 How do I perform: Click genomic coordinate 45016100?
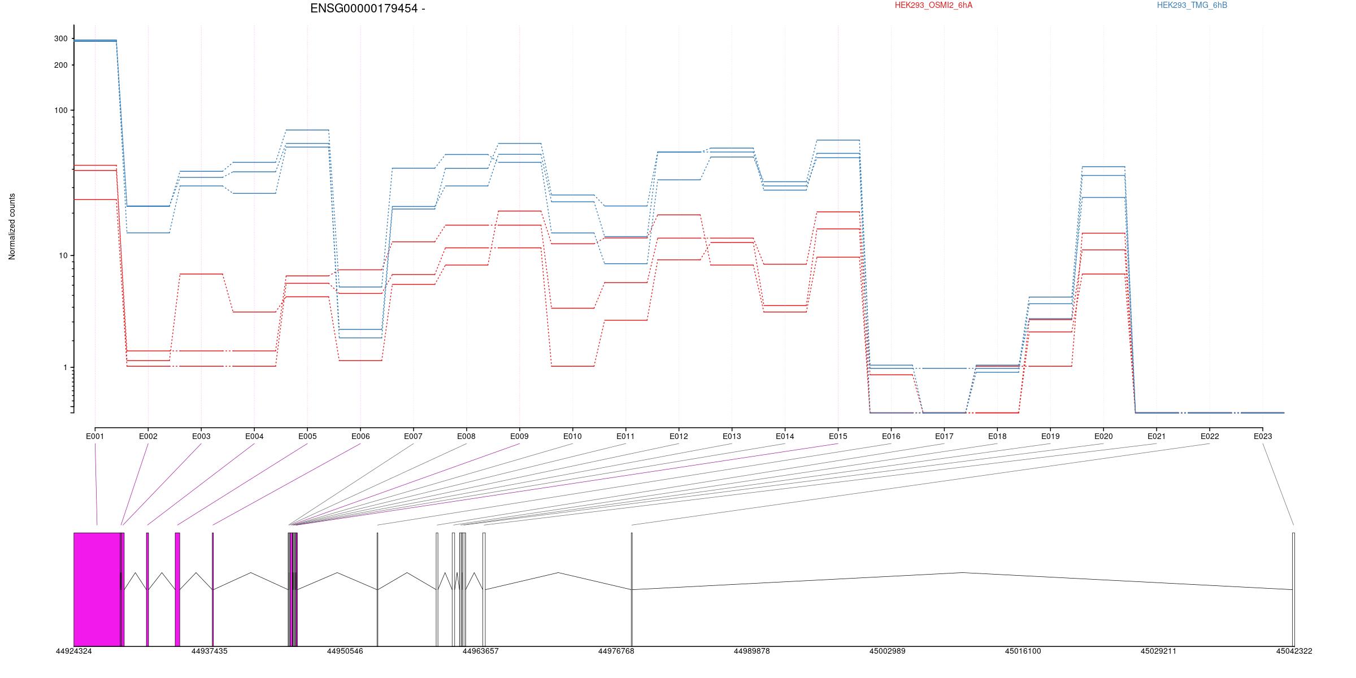coord(1023,651)
